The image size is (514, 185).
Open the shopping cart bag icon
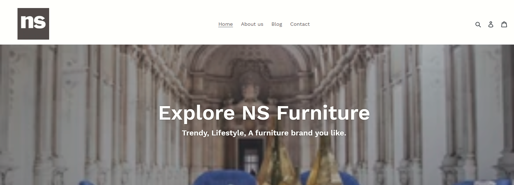click(504, 24)
